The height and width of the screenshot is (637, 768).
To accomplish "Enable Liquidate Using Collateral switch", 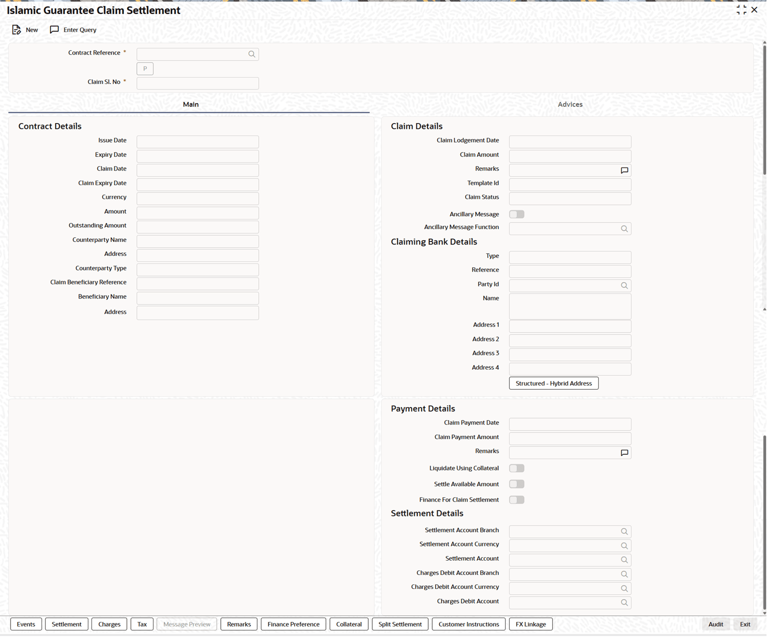I will click(517, 468).
